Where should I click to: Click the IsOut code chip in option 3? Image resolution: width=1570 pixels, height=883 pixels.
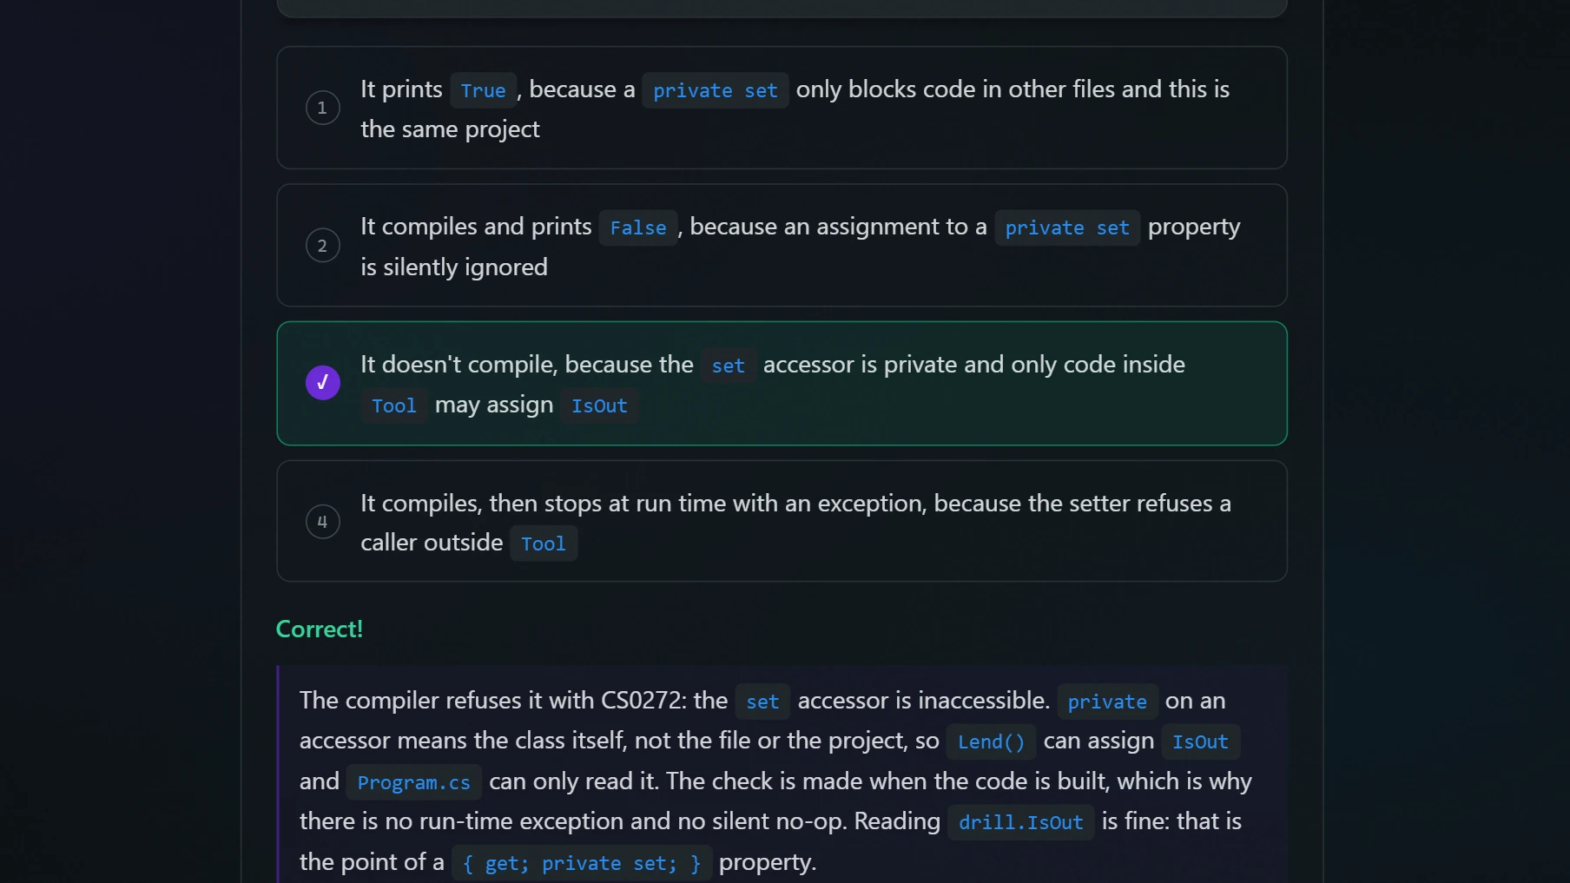tap(599, 405)
